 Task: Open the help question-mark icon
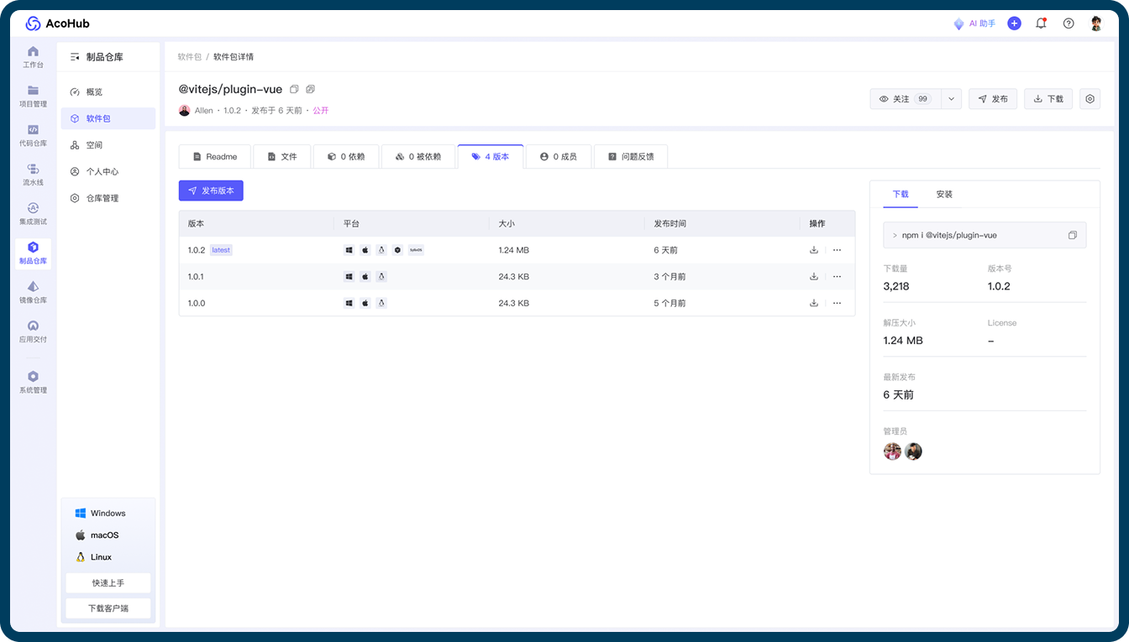click(1069, 23)
